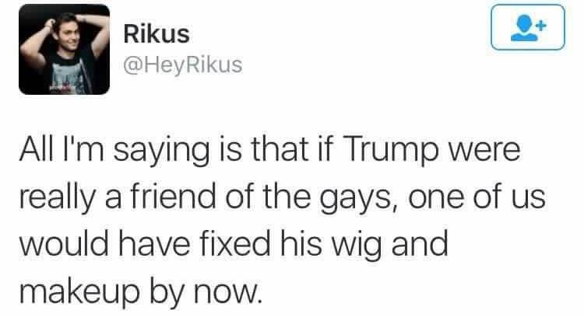
Task: Click the words "one of us" in the tweet
Action: [x=477, y=199]
